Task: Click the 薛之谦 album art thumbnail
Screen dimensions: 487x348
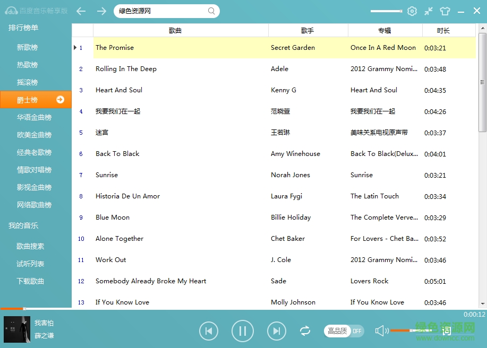Action: 16,329
